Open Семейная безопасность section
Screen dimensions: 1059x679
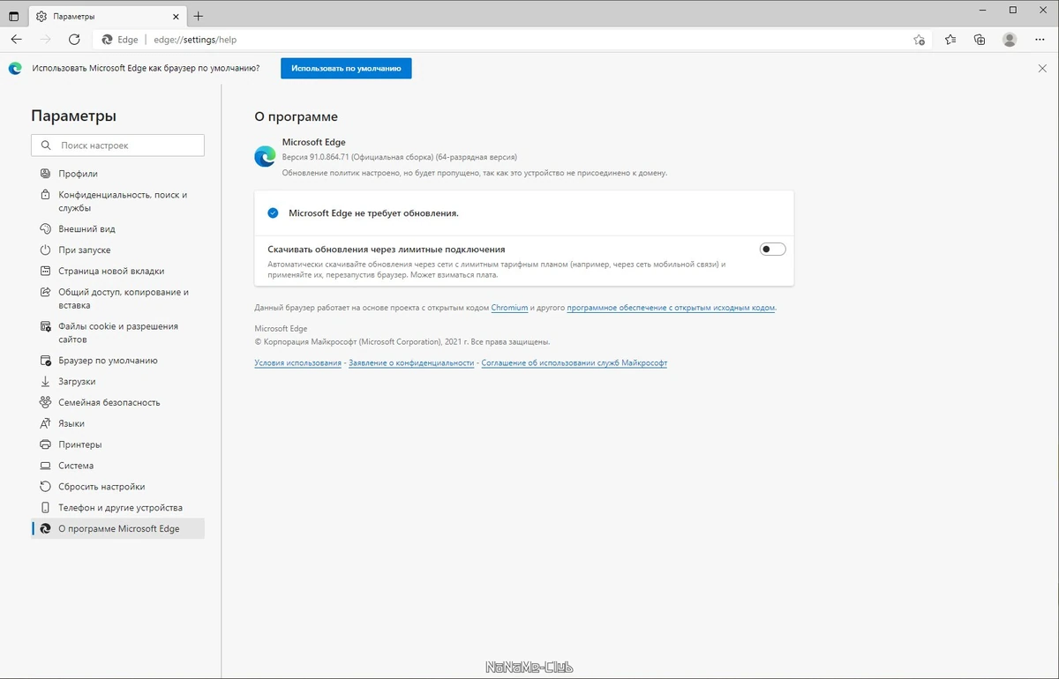(118, 402)
